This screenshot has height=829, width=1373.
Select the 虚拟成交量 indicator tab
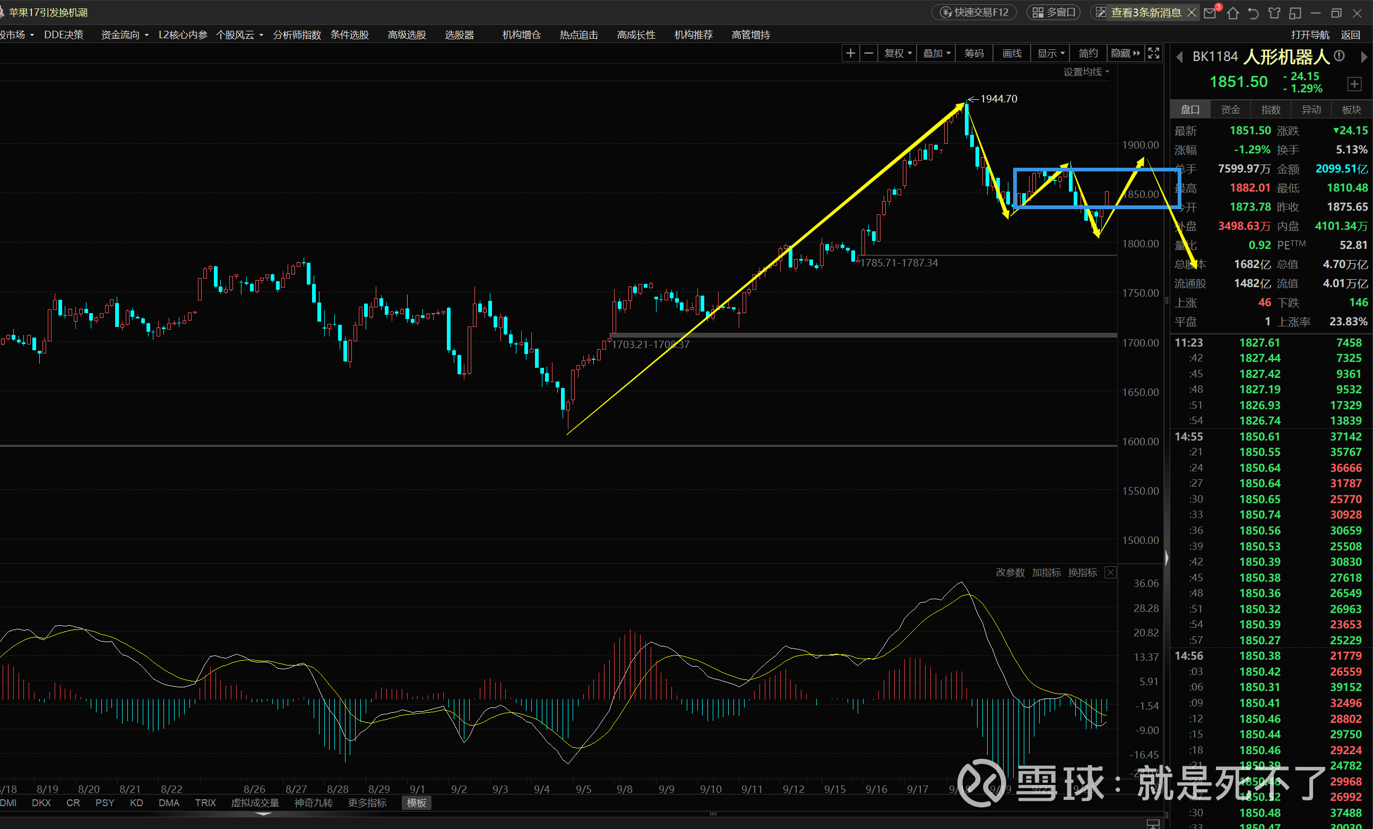[x=255, y=803]
